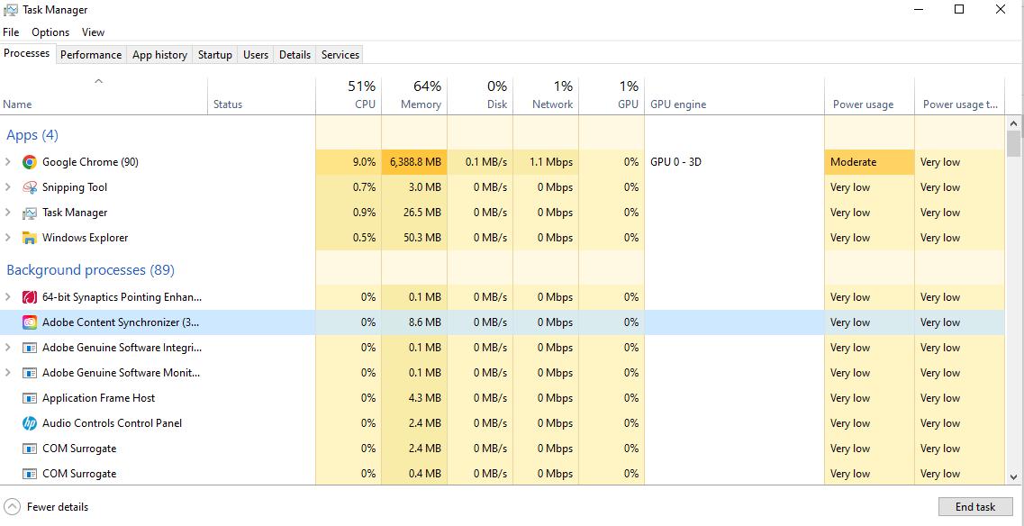Click the Task Manager process icon
1024x526 pixels.
point(29,213)
